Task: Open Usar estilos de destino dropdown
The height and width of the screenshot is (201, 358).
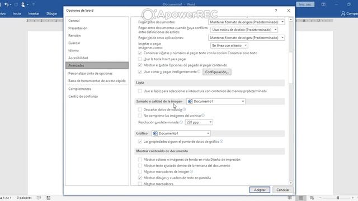Action: pyautogui.click(x=244, y=30)
